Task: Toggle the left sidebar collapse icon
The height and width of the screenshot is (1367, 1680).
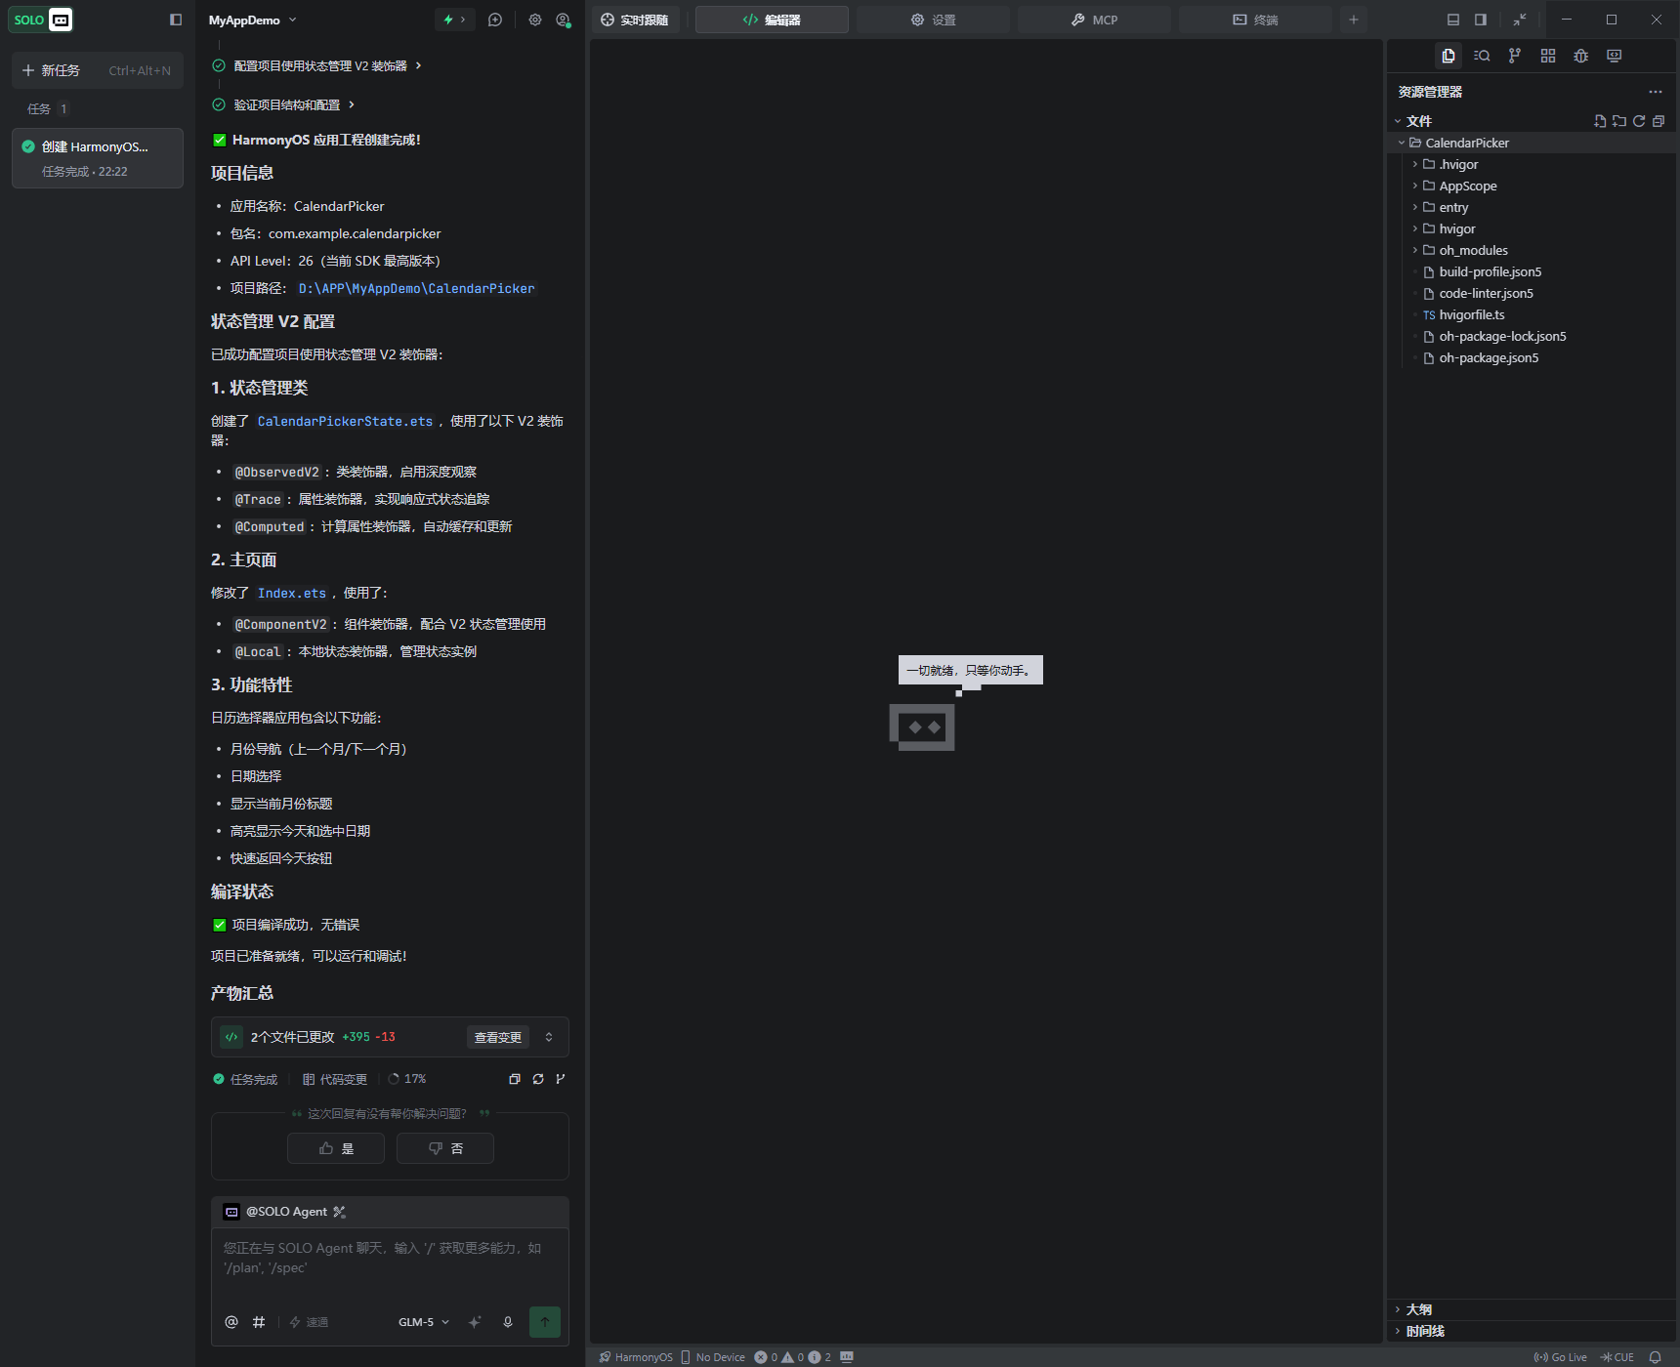Action: [x=176, y=20]
